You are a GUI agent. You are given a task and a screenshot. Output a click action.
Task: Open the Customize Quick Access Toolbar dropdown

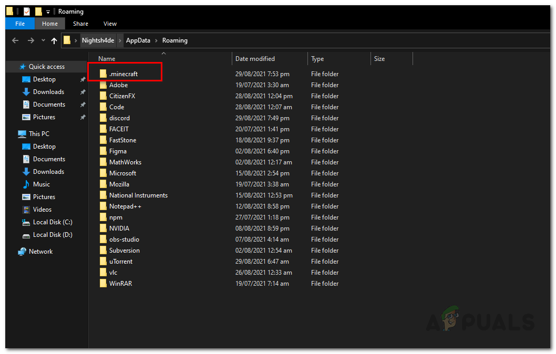pos(48,12)
